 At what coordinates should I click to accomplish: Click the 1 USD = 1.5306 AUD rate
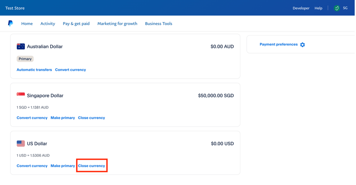coord(33,155)
